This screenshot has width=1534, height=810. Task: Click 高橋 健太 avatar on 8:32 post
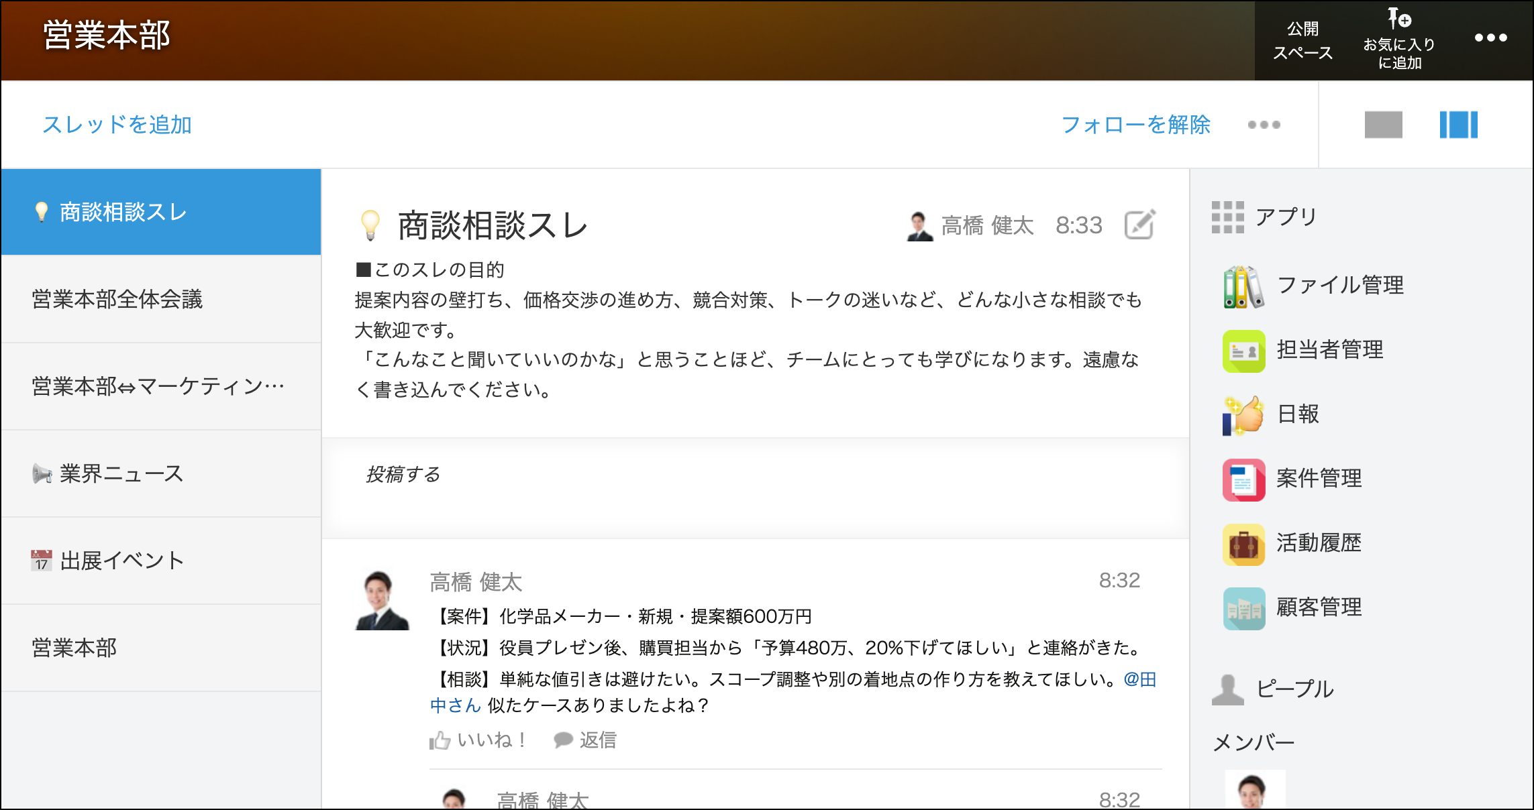(x=382, y=600)
